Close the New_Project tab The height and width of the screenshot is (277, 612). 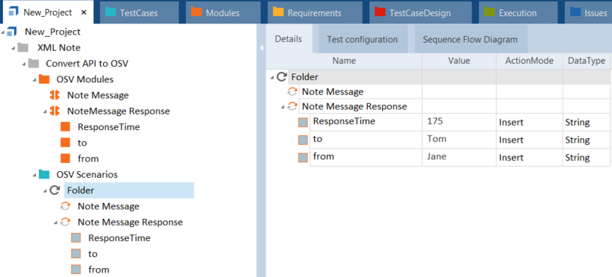coord(83,12)
